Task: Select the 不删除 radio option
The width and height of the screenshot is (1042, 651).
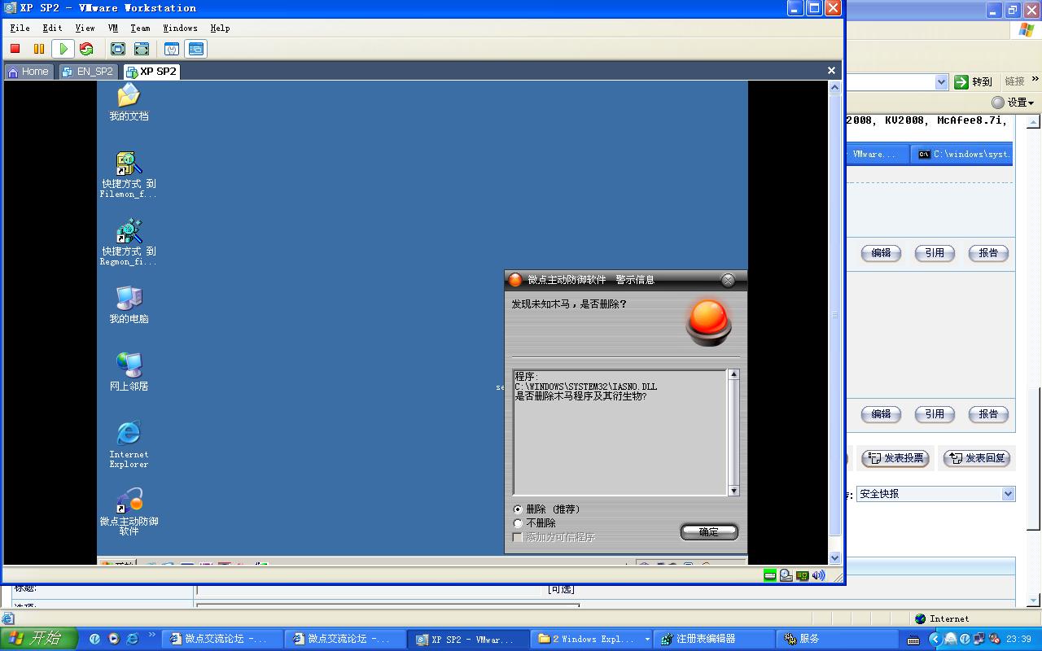Action: click(535, 522)
